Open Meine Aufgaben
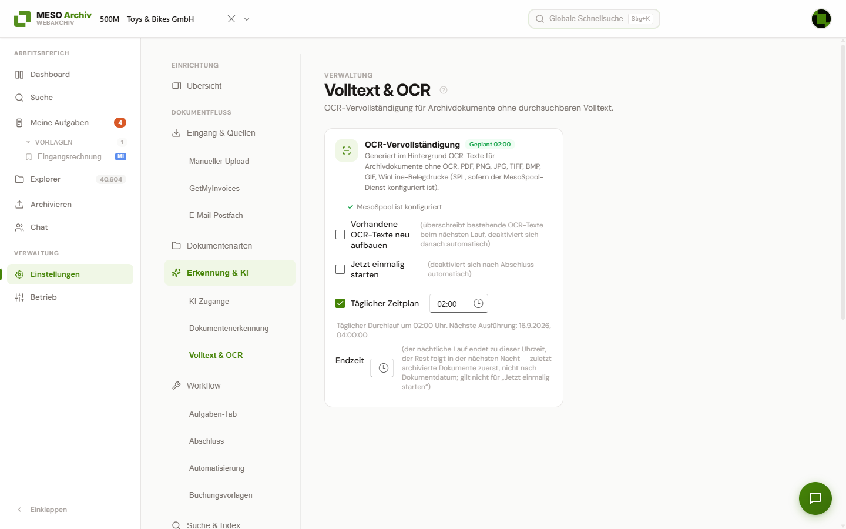846x529 pixels. click(x=70, y=123)
